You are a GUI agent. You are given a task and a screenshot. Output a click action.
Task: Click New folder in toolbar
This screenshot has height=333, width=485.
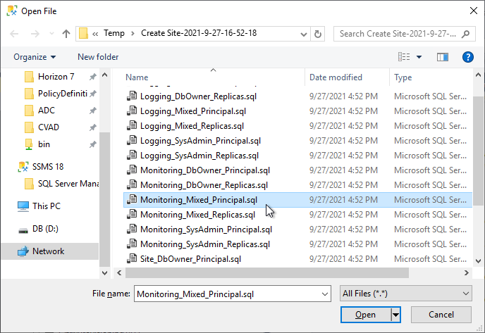click(x=98, y=57)
